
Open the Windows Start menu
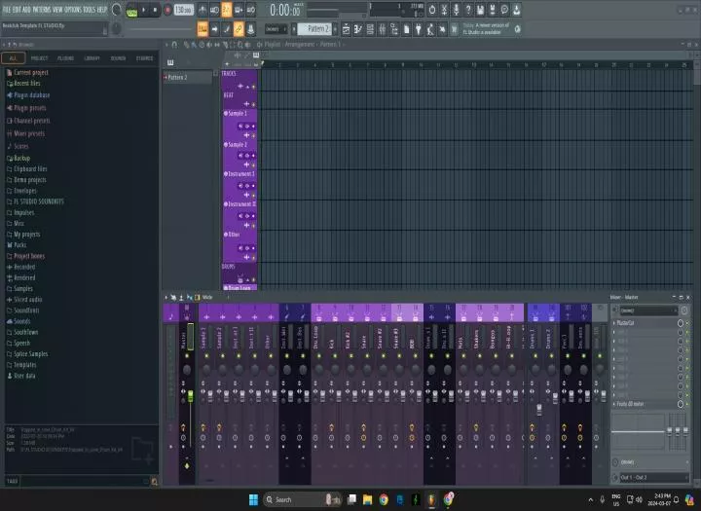click(253, 499)
